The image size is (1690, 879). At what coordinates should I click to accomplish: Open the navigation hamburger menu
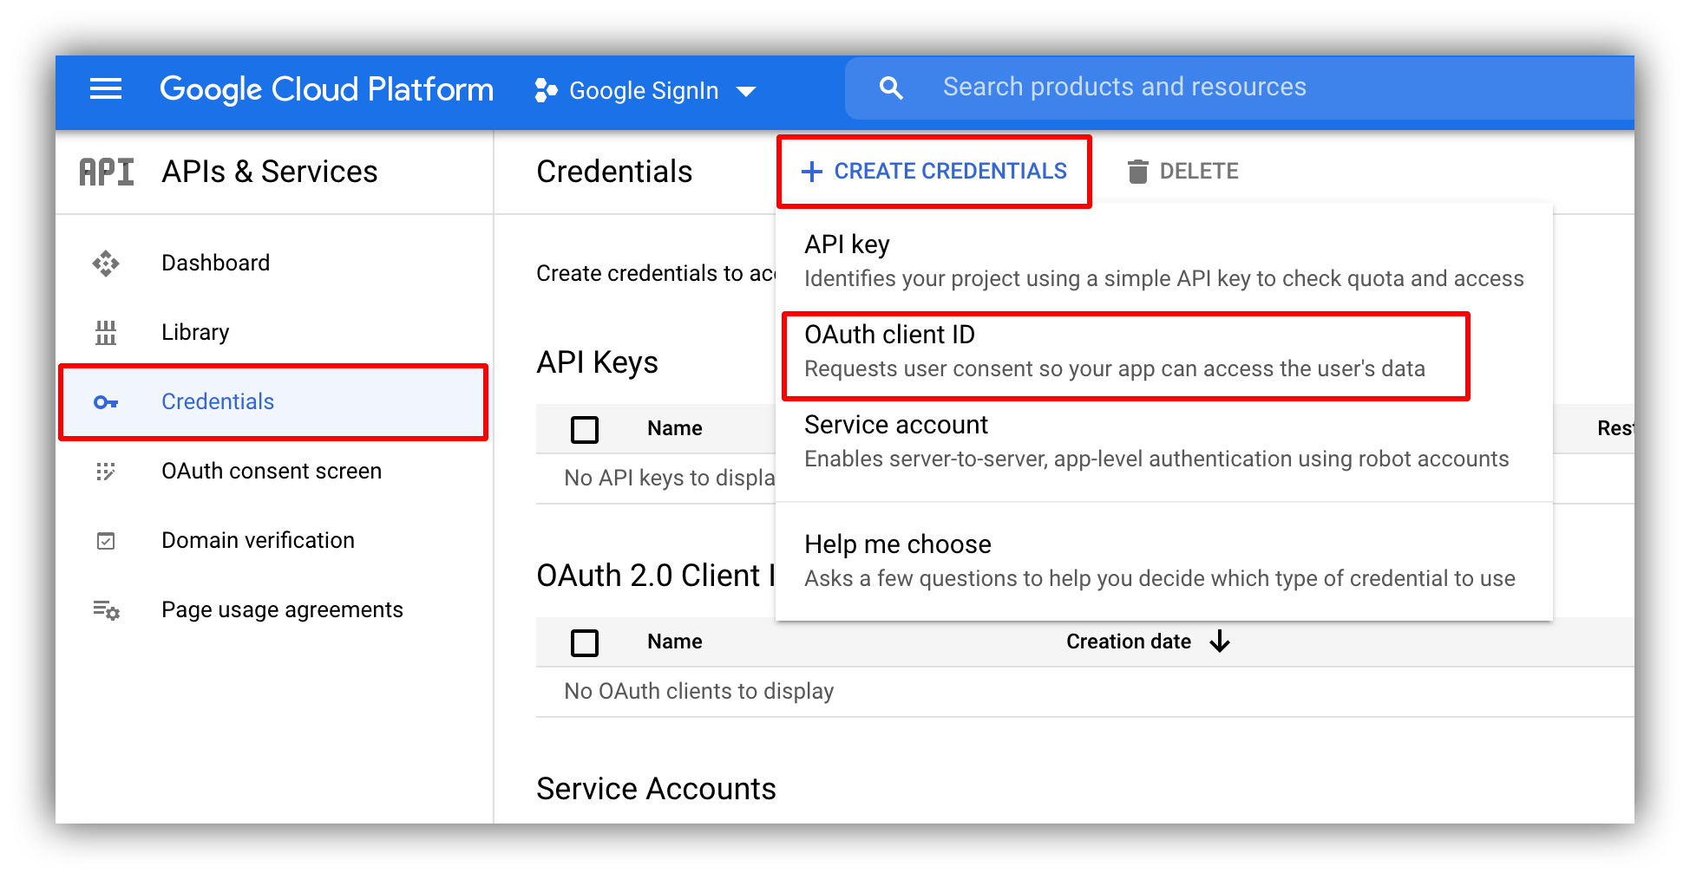(x=106, y=88)
